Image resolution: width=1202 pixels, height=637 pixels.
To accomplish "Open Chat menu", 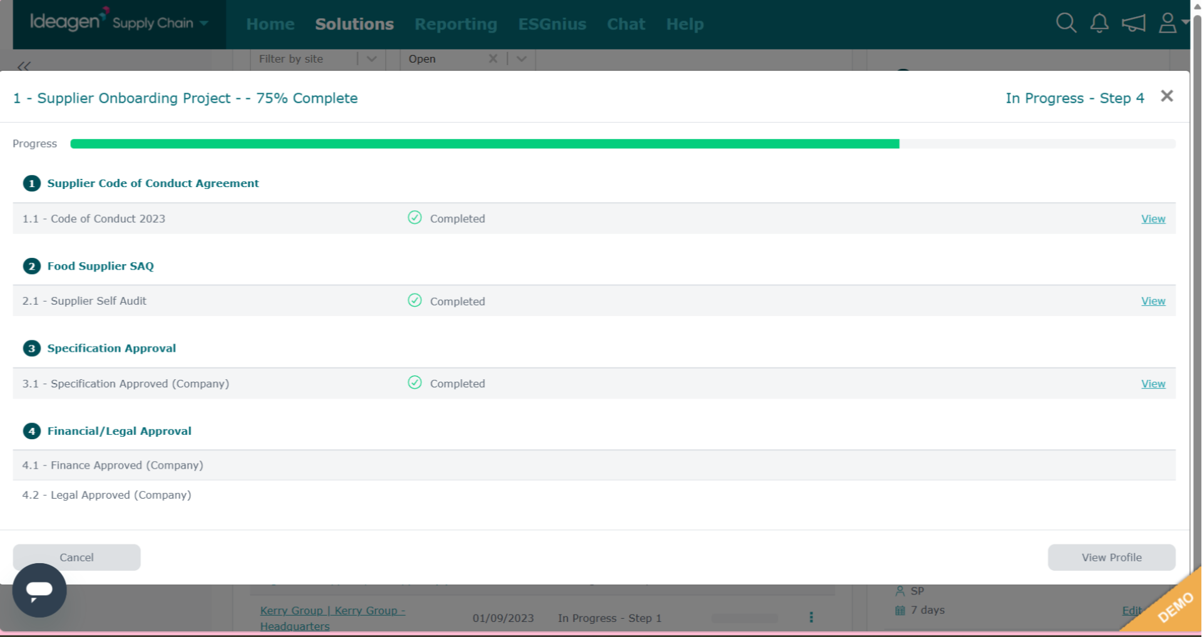I will click(x=626, y=24).
